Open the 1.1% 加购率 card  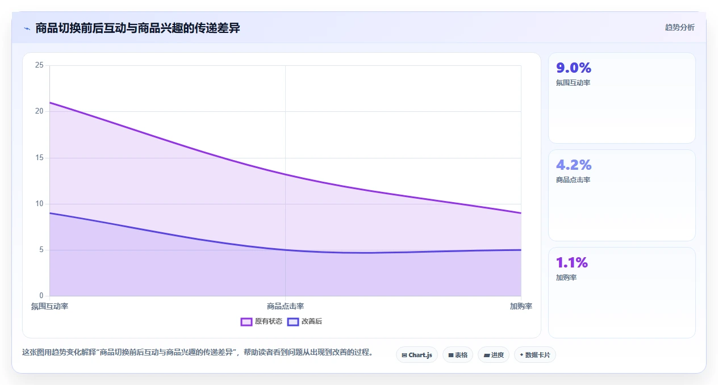click(x=622, y=292)
